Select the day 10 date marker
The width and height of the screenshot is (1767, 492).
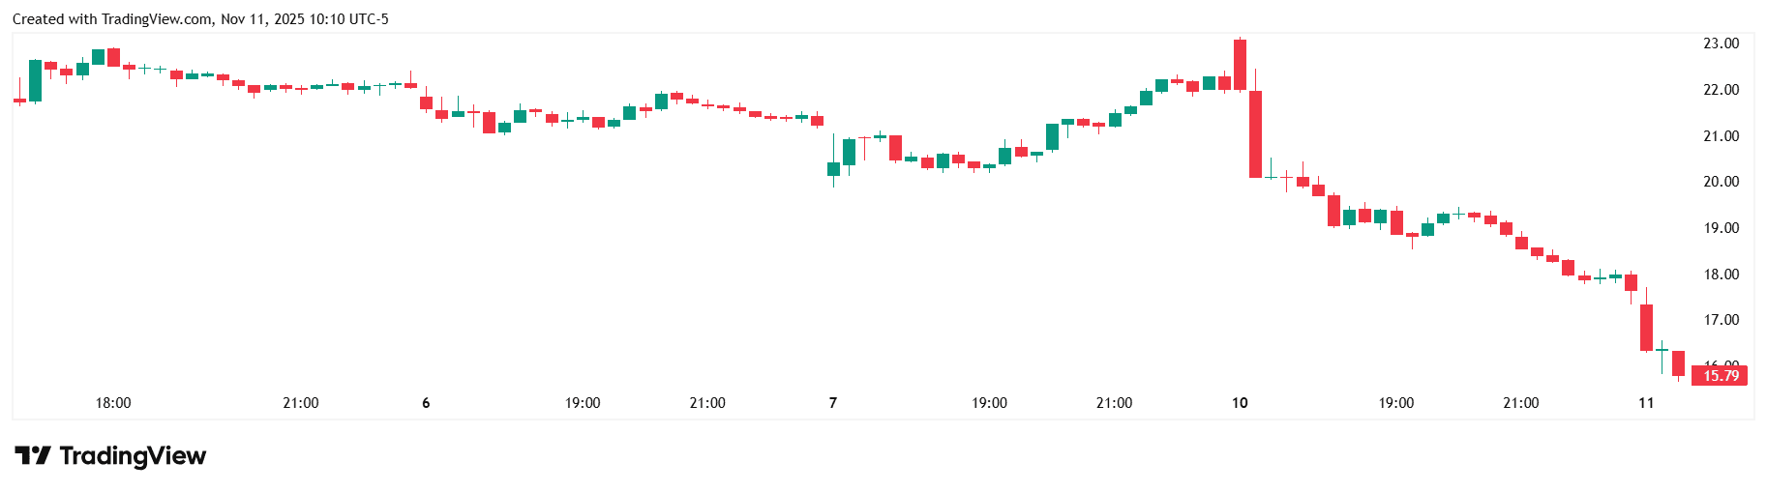[x=1240, y=403]
